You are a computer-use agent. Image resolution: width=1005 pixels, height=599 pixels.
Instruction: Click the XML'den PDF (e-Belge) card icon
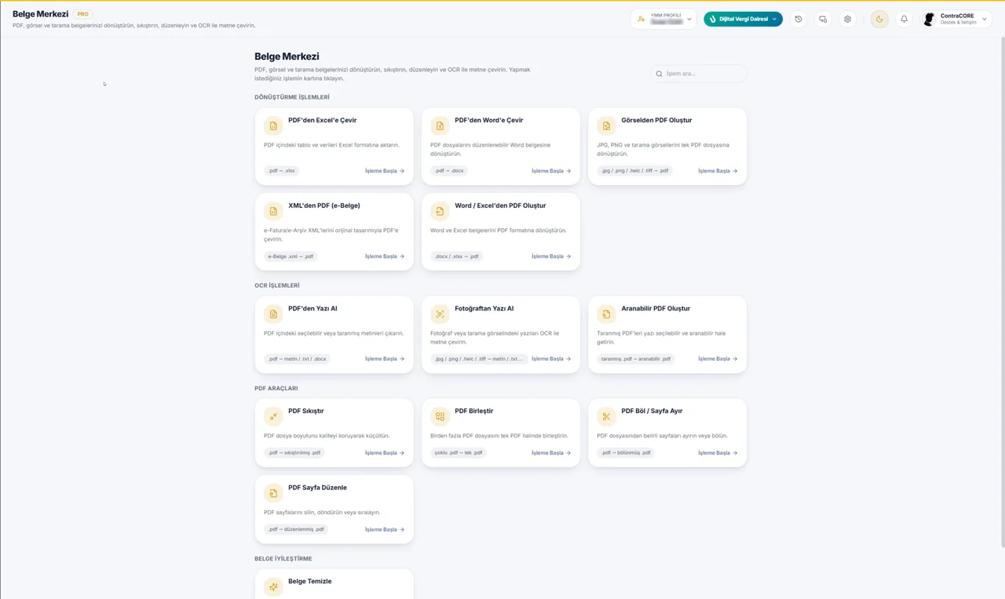(273, 211)
